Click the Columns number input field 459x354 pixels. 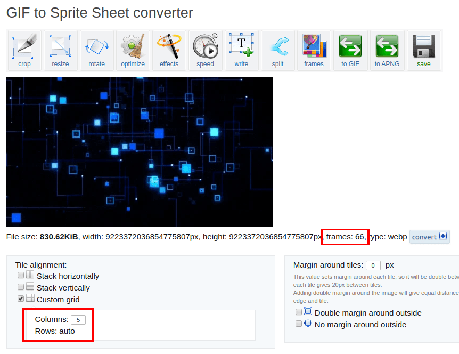tap(78, 320)
